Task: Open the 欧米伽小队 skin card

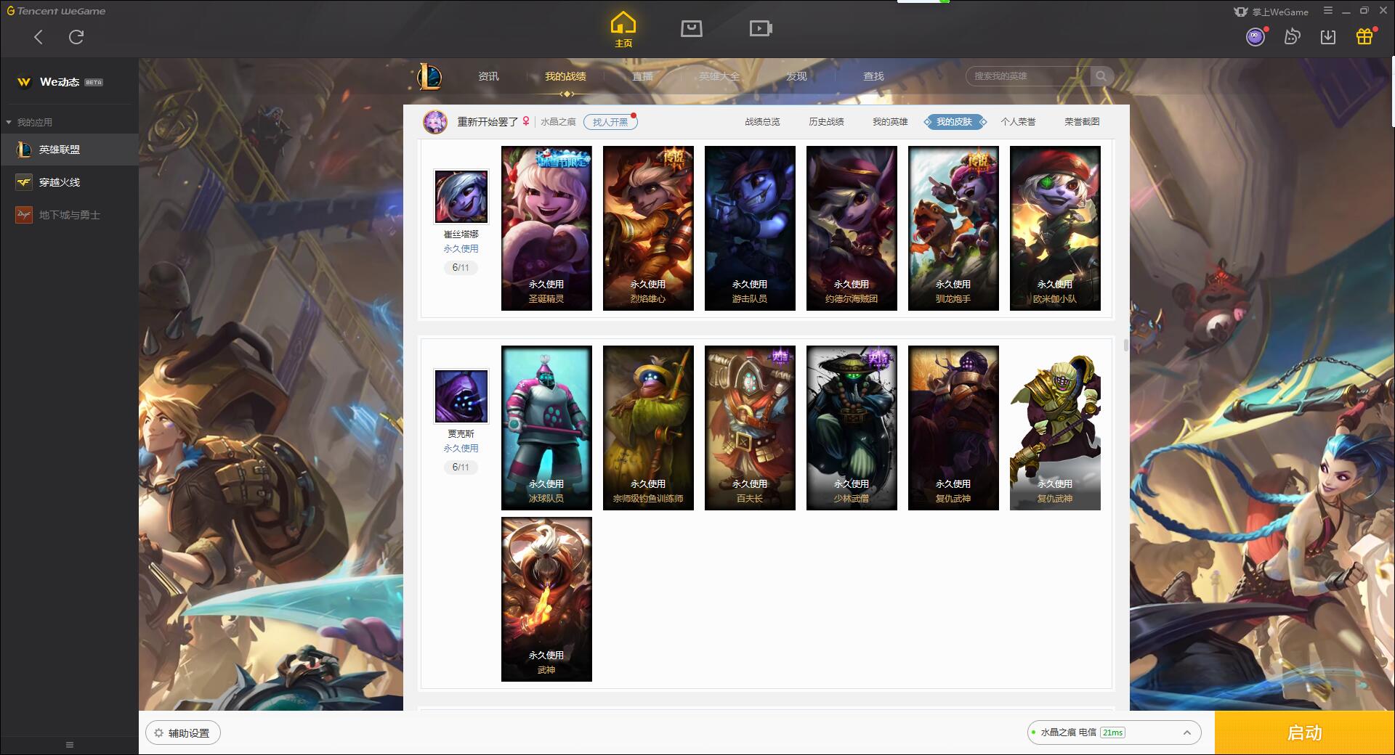Action: click(1055, 228)
